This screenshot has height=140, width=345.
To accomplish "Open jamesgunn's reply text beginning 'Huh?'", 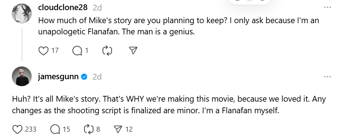I will coord(169,105).
